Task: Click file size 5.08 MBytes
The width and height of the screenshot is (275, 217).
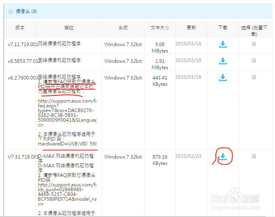Action: point(160,47)
